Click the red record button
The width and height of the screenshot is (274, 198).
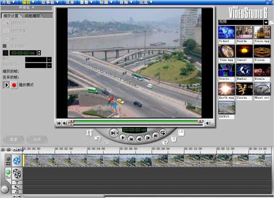click(14, 85)
